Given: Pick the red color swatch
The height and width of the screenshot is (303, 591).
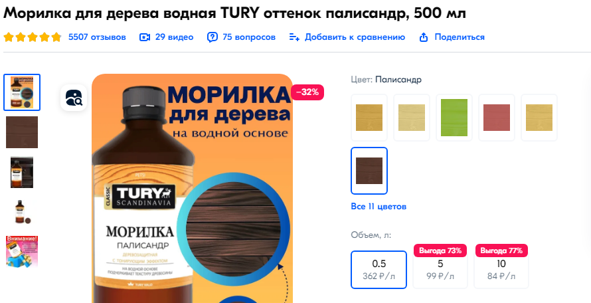Looking at the screenshot, I should pyautogui.click(x=497, y=118).
